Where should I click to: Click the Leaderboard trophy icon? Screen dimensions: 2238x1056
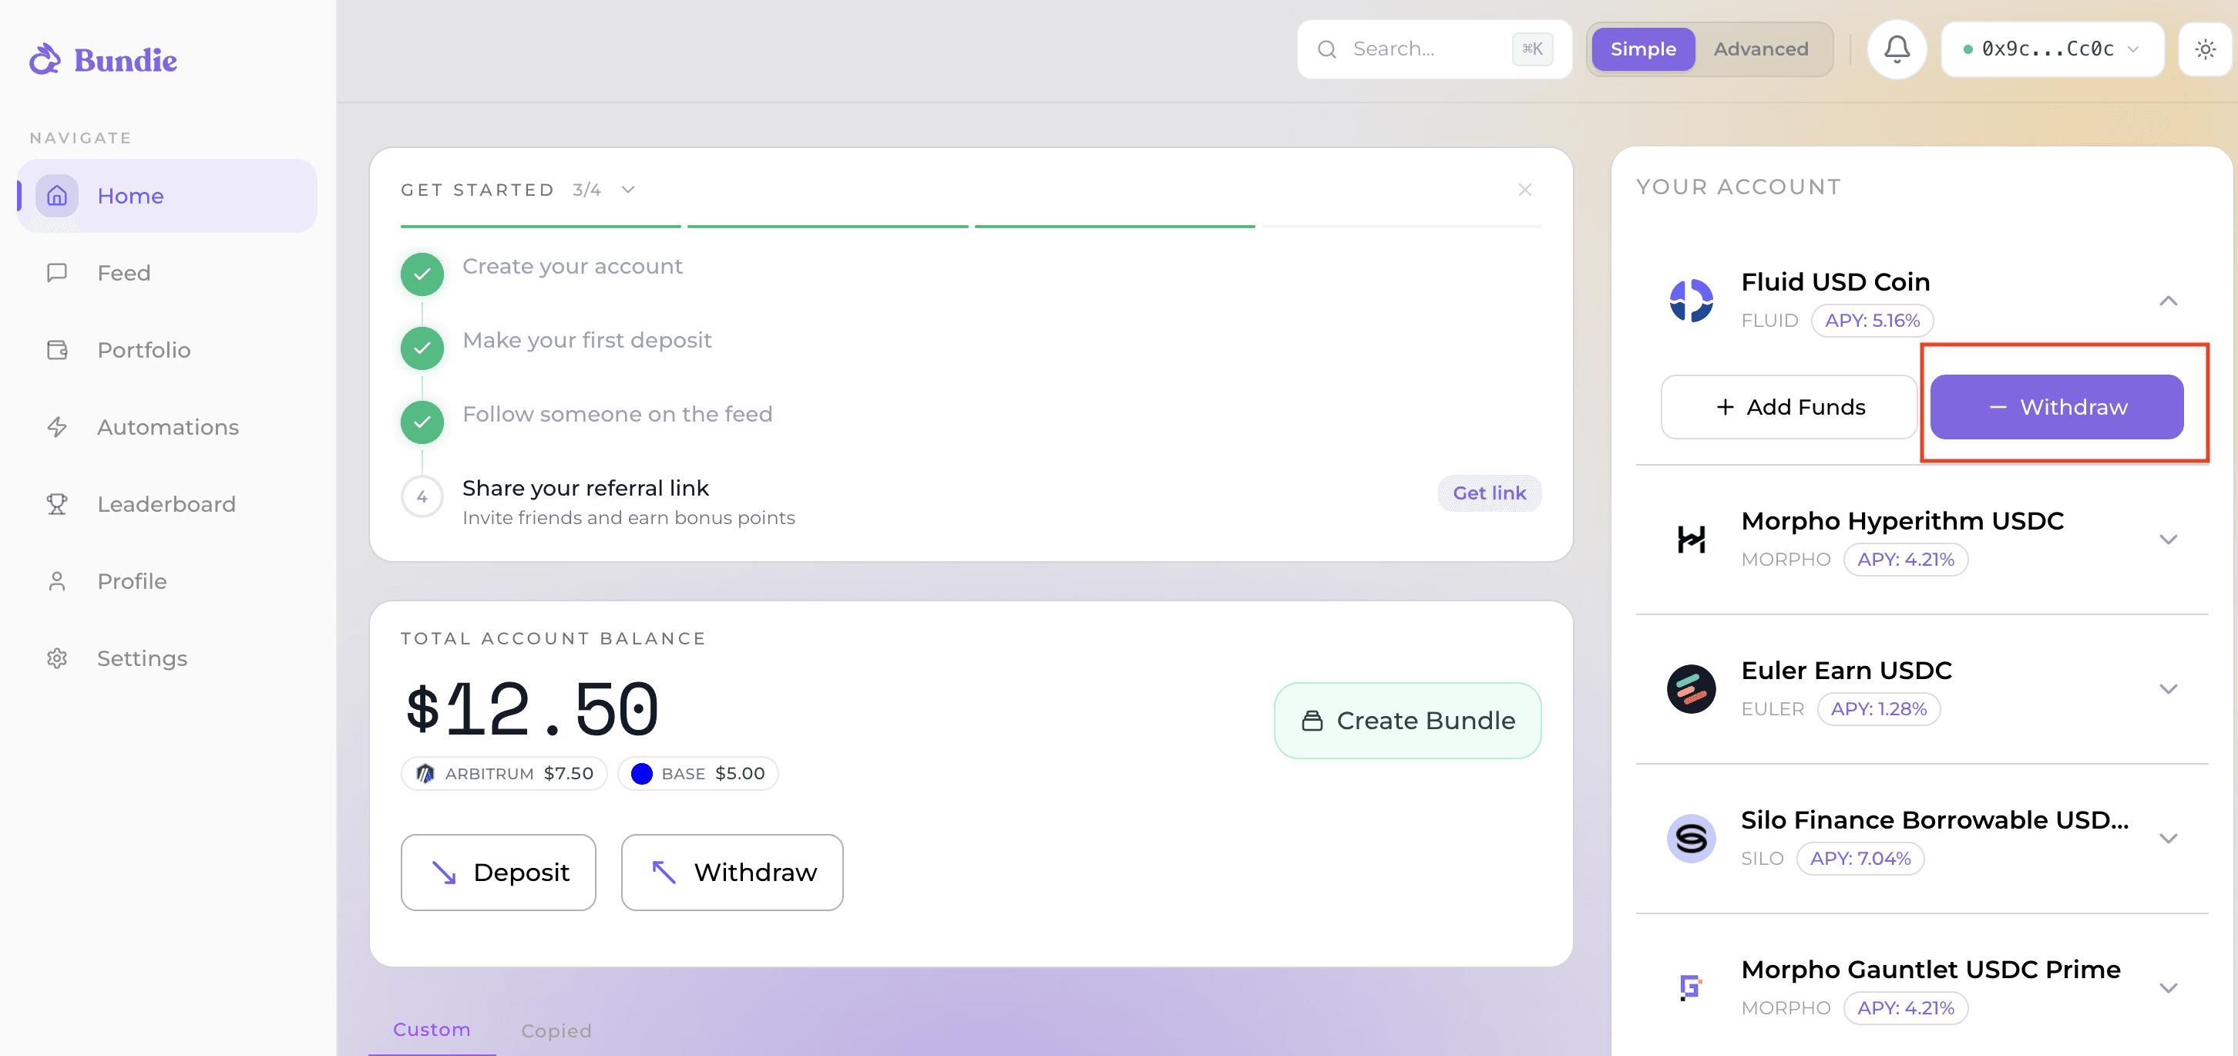tap(56, 504)
